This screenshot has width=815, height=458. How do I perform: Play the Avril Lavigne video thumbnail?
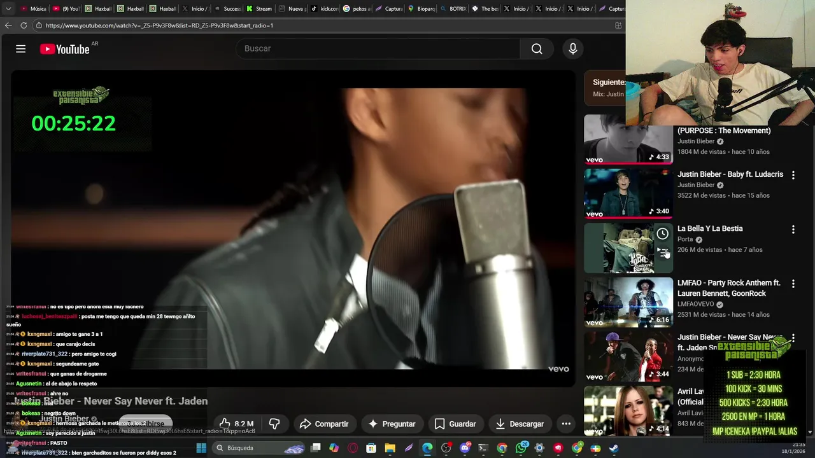point(628,411)
